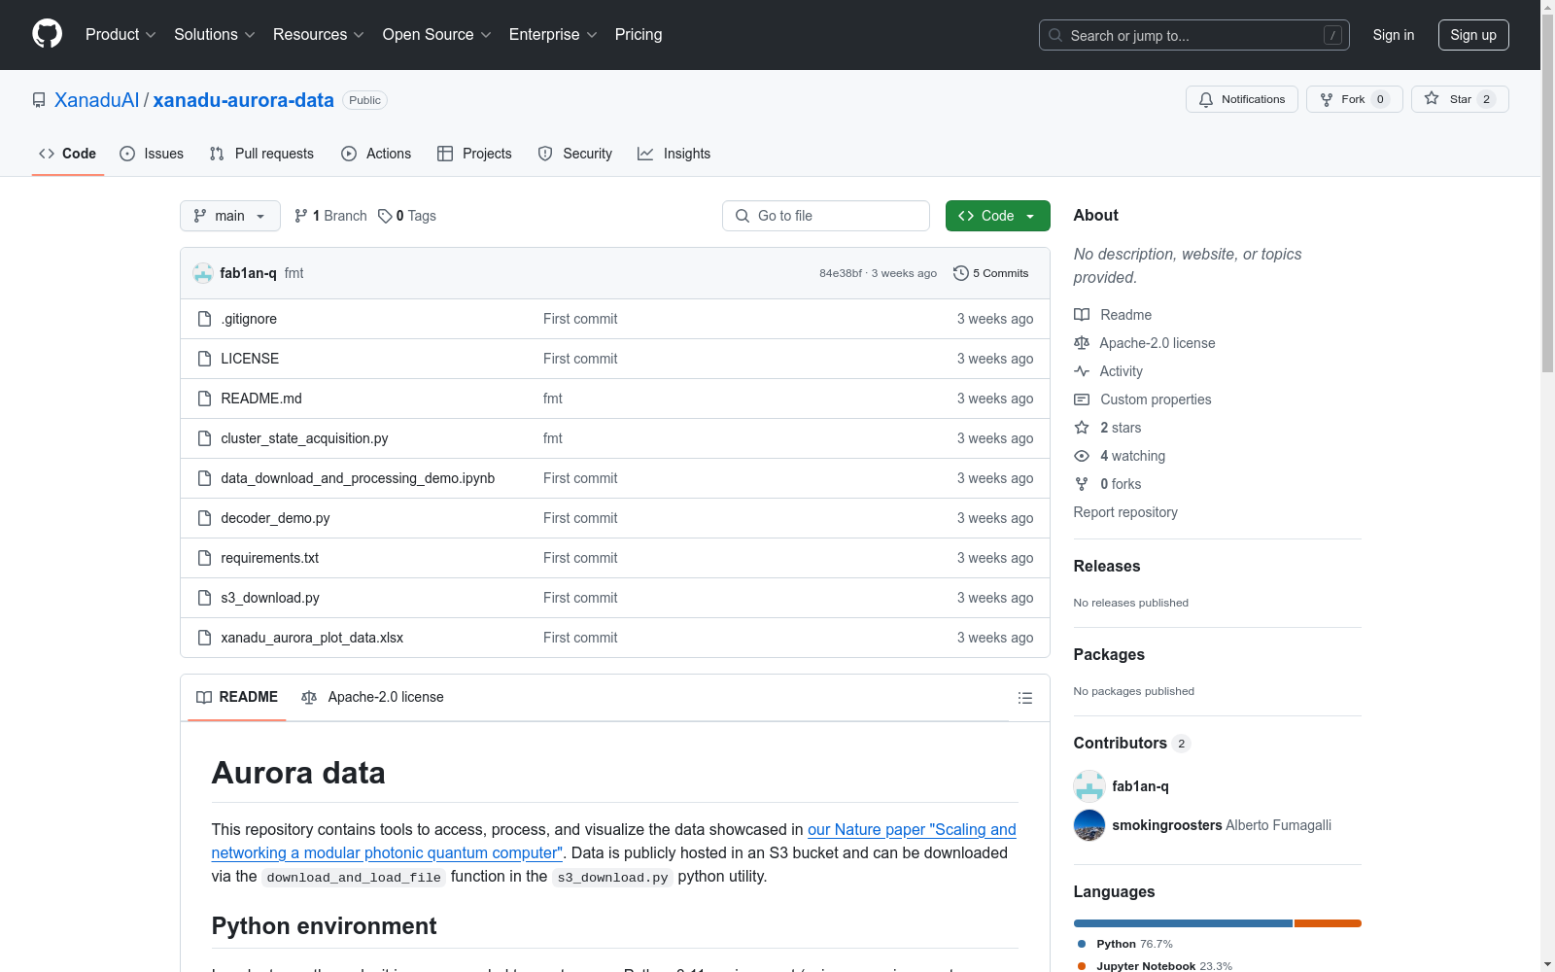Click the Python 76.7% language label
Screen dimensions: 1555x972
click(1134, 944)
